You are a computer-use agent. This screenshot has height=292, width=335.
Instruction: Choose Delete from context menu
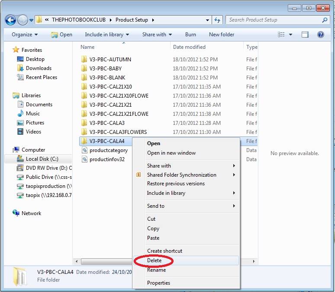[x=186, y=260]
